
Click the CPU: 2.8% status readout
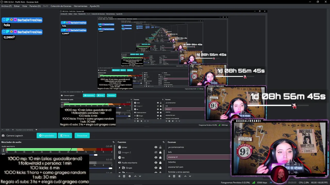(x=304, y=182)
